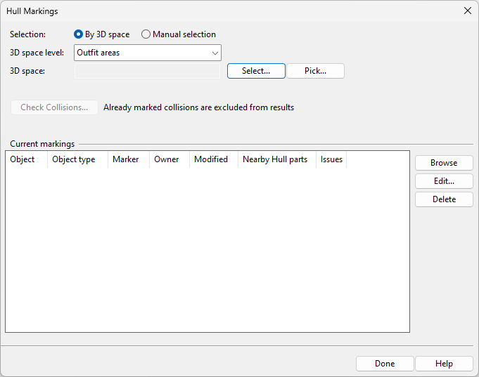Click the 3D space input field
Viewport: 479px width, 377px height.
tap(147, 71)
